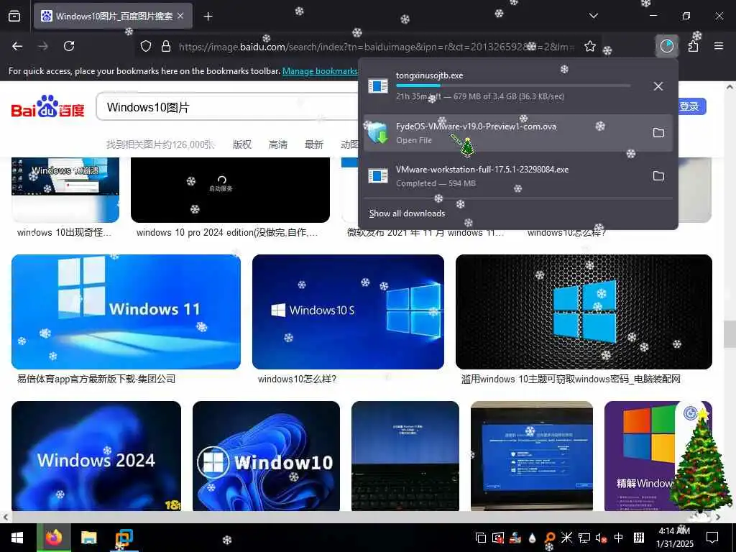This screenshot has width=736, height=552.
Task: Cancel the tongxinusojtb.exe download
Action: [x=658, y=86]
